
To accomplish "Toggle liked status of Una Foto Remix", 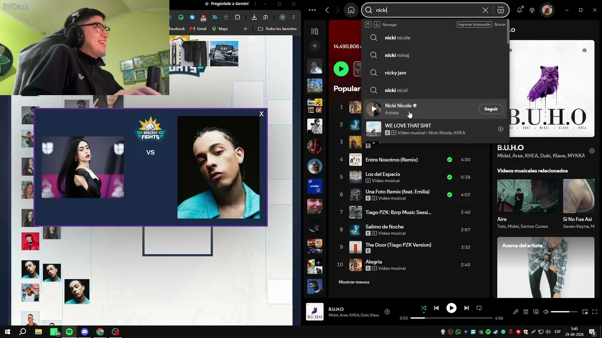I will (x=450, y=194).
